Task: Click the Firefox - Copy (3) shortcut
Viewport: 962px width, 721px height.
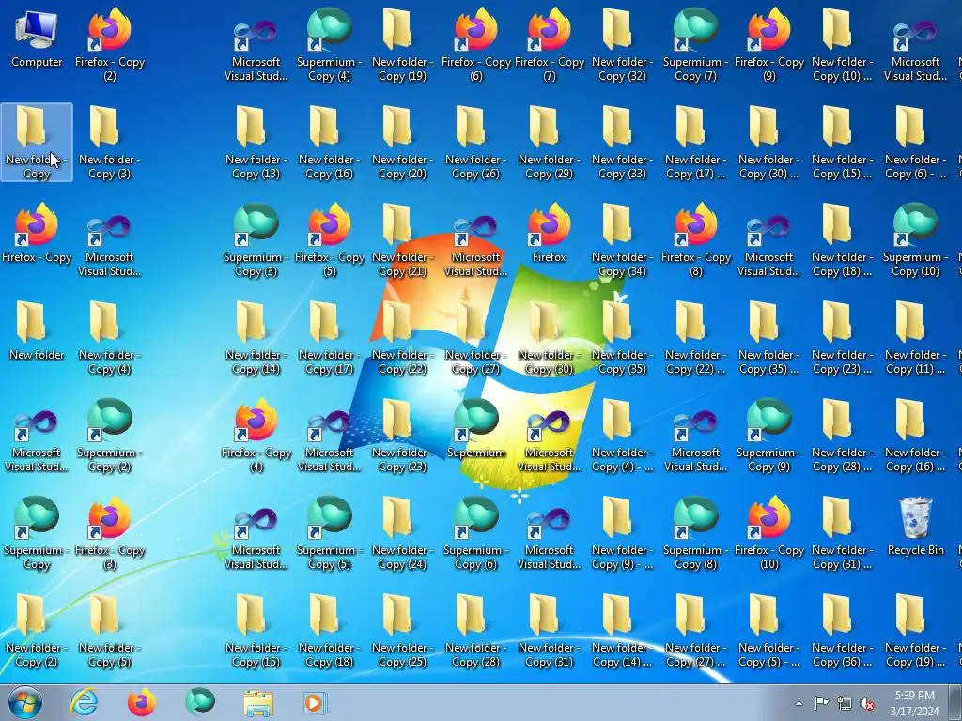Action: 110,533
